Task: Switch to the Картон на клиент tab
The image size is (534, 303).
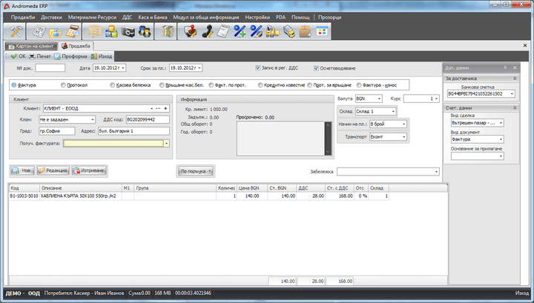Action: tap(31, 46)
